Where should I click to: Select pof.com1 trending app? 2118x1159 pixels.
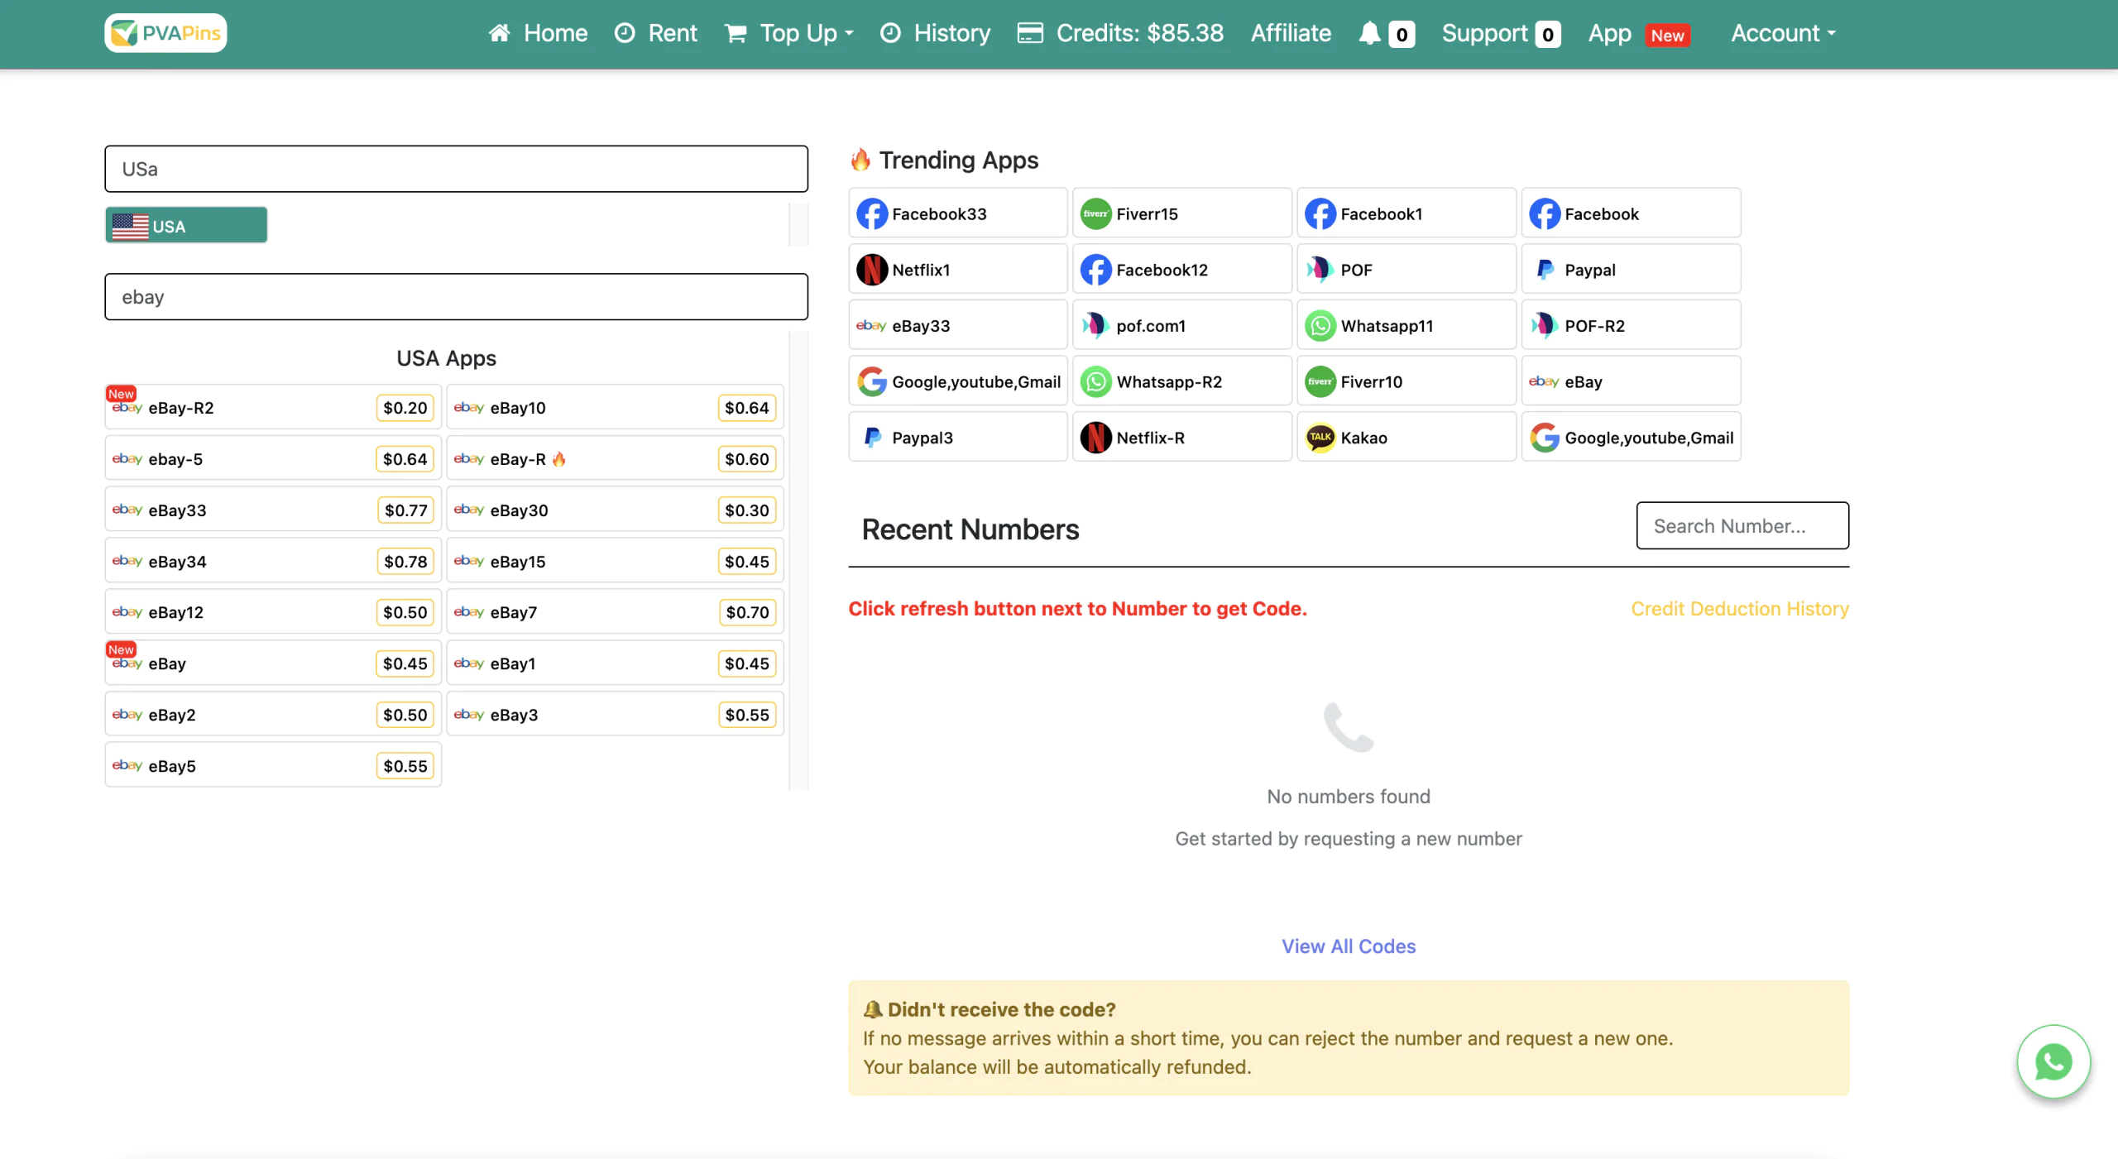click(1182, 325)
